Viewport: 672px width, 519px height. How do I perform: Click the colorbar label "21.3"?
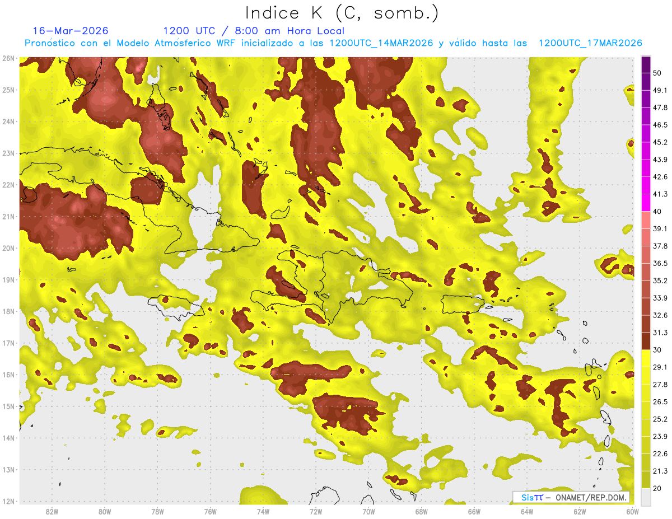[660, 471]
